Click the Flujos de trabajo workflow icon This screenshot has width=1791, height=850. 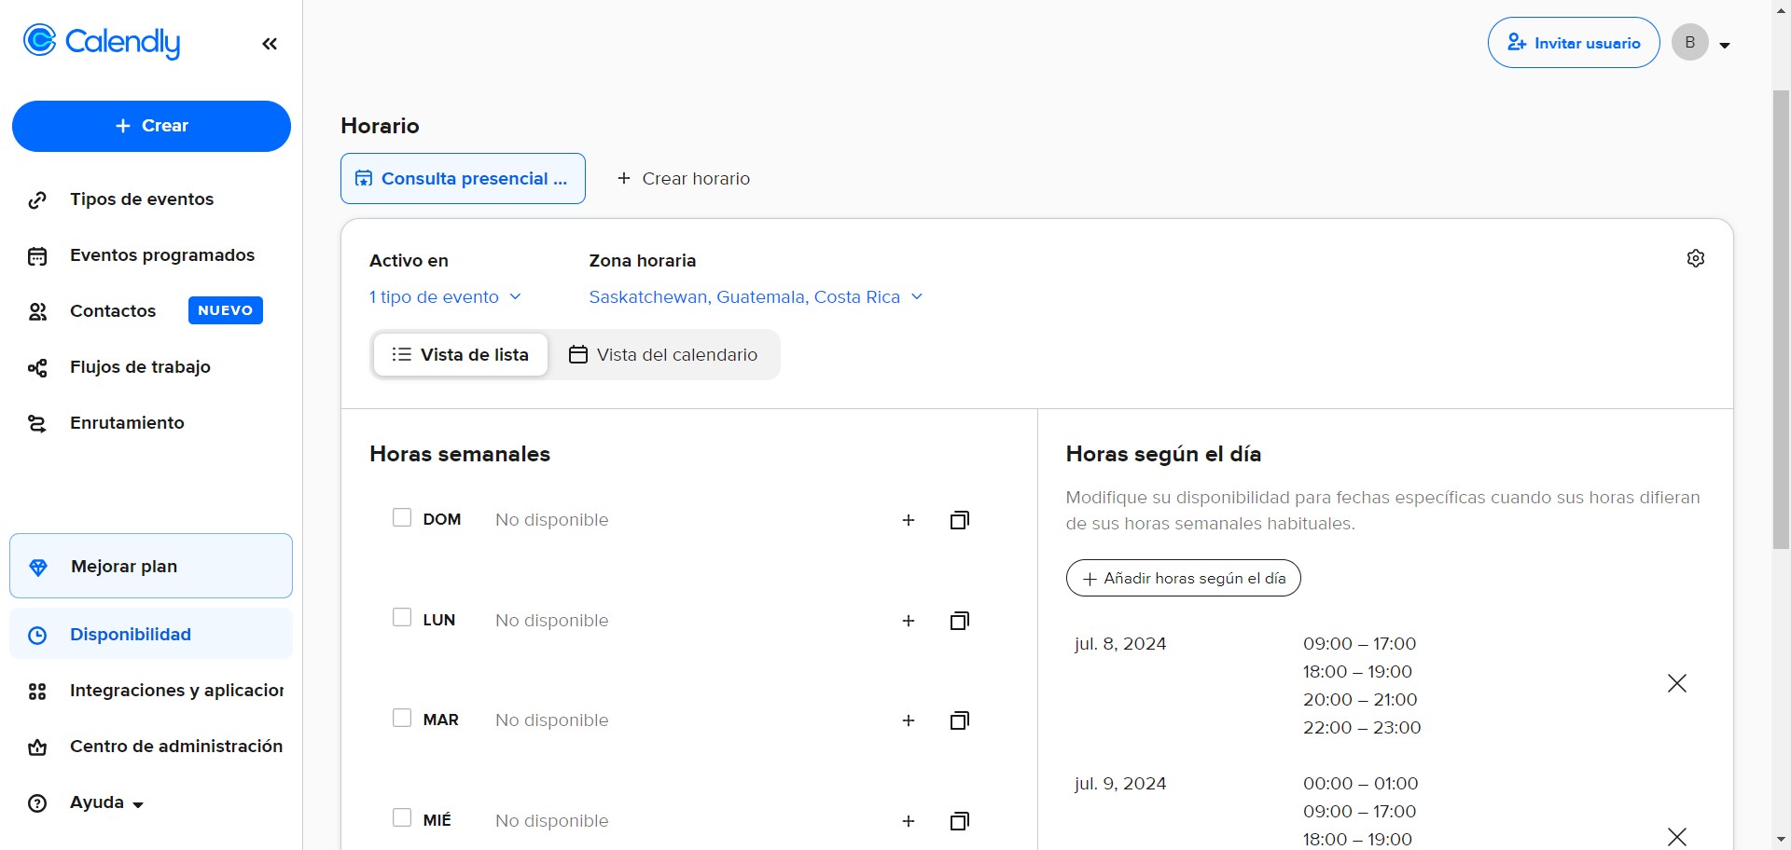(x=37, y=367)
